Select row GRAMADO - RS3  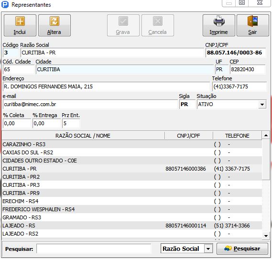131,217
